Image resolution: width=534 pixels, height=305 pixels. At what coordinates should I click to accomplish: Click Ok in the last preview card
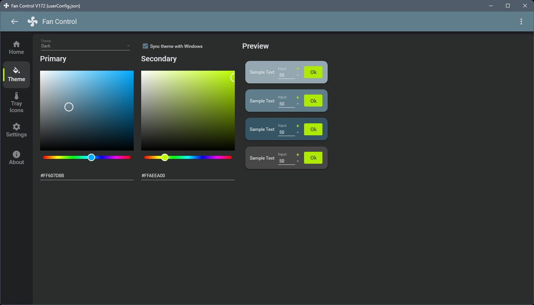point(313,158)
